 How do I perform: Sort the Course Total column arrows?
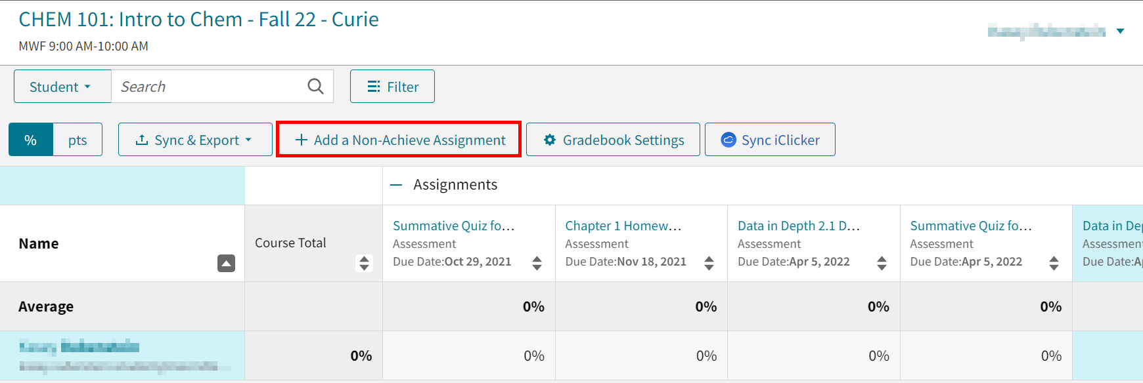pyautogui.click(x=363, y=264)
